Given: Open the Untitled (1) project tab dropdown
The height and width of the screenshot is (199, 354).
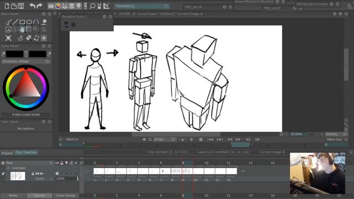Looking at the screenshot, I should coord(166,6).
